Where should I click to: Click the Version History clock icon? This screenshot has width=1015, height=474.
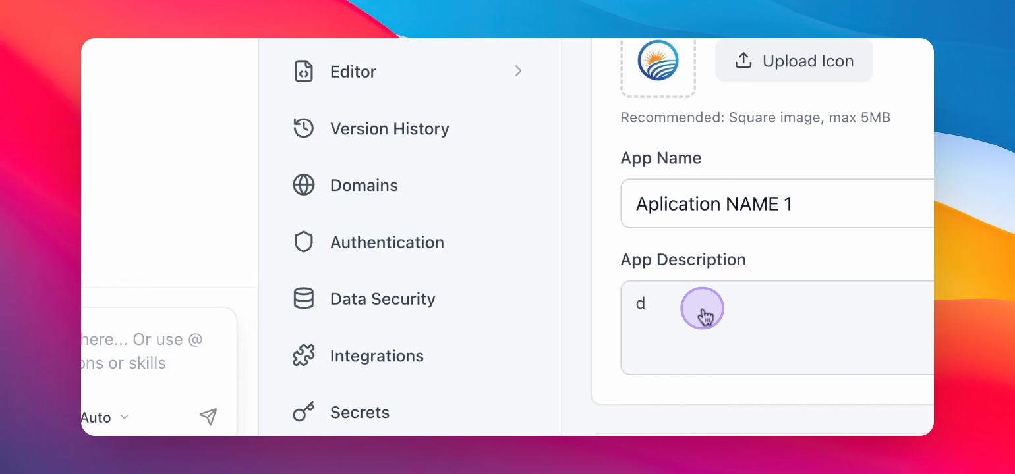coord(303,128)
